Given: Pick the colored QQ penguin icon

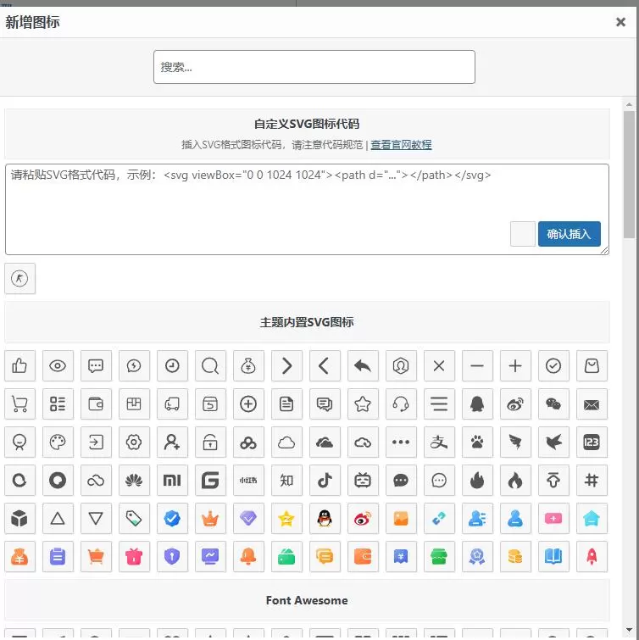Looking at the screenshot, I should coord(325,519).
